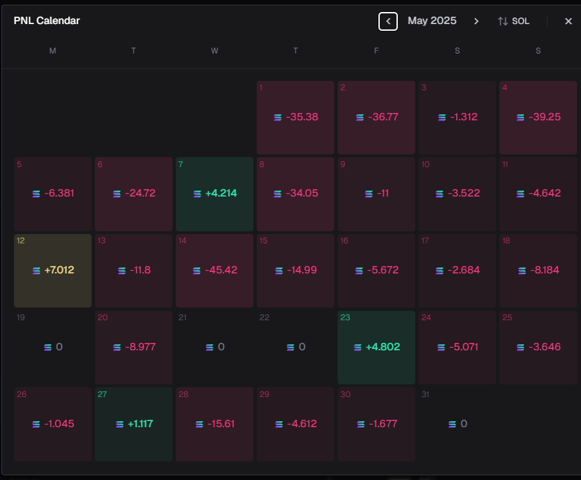This screenshot has height=480, width=581.
Task: Open May 3 cell showing -1.312
Action: coord(457,118)
